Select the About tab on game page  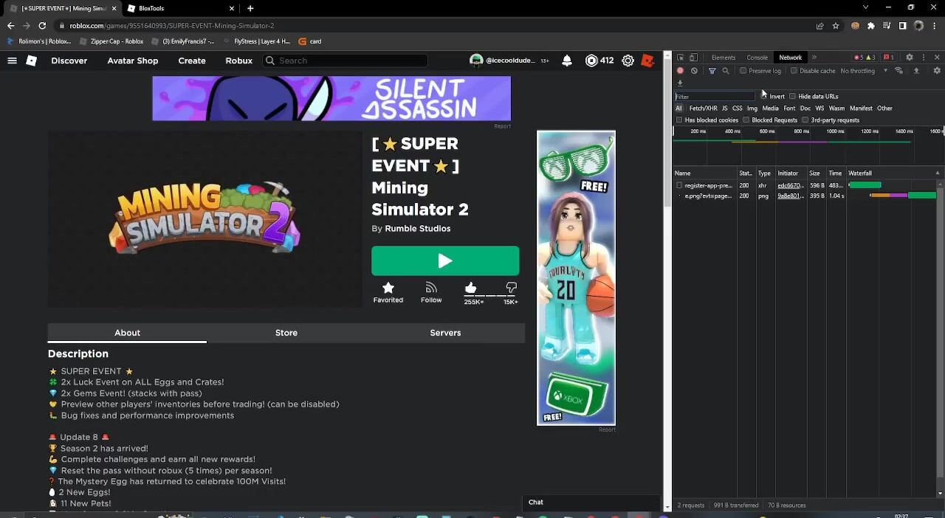[x=127, y=333]
